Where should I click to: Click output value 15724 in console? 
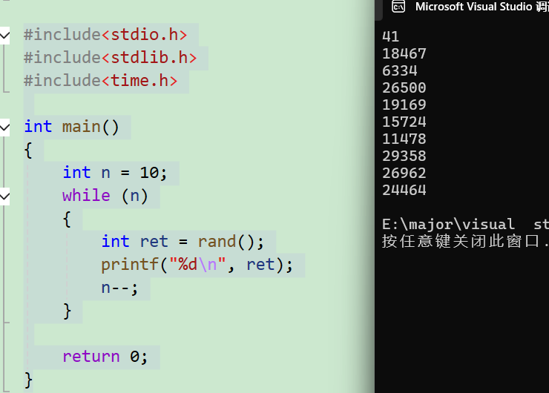coord(404,122)
